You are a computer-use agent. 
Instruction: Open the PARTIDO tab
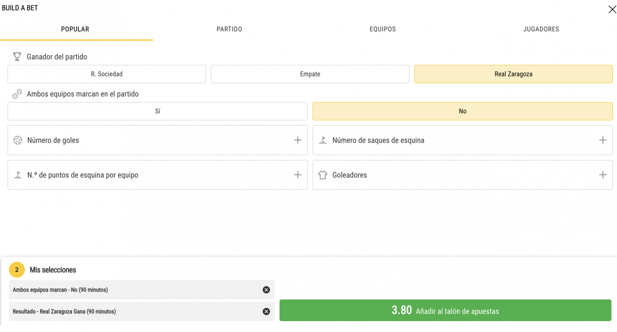click(229, 29)
